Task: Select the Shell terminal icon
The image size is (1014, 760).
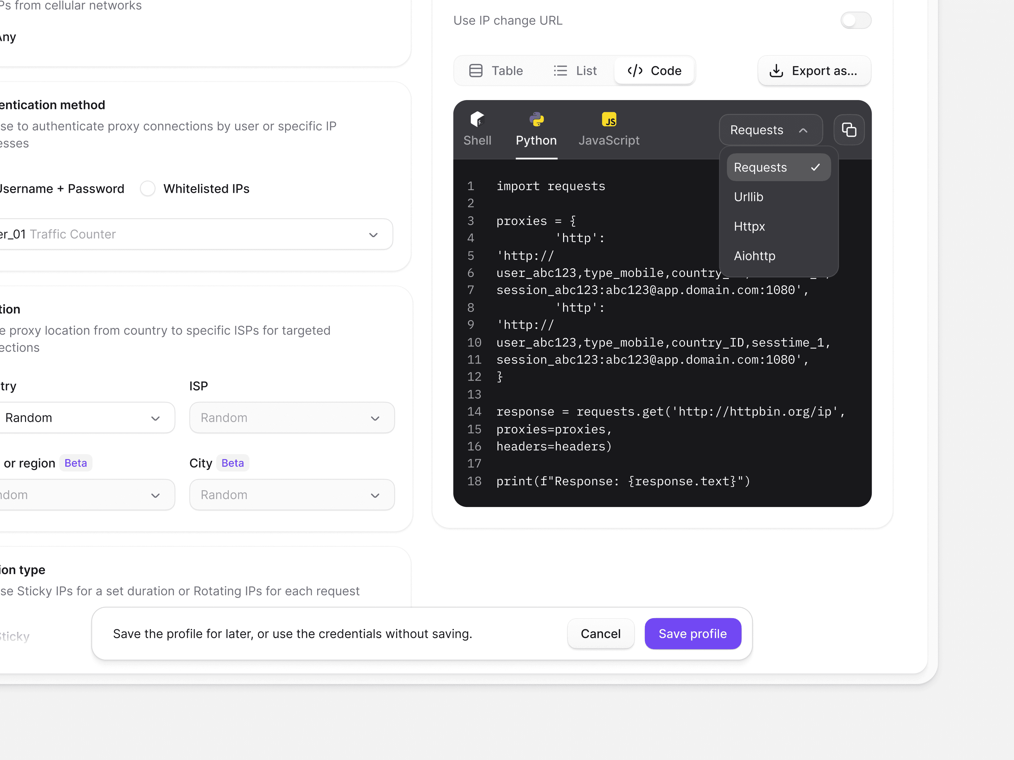Action: click(x=477, y=119)
